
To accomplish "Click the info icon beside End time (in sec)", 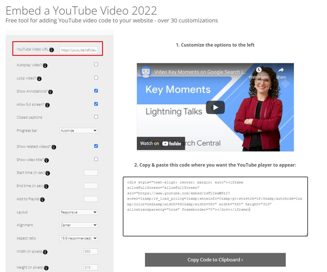I will [46, 186].
